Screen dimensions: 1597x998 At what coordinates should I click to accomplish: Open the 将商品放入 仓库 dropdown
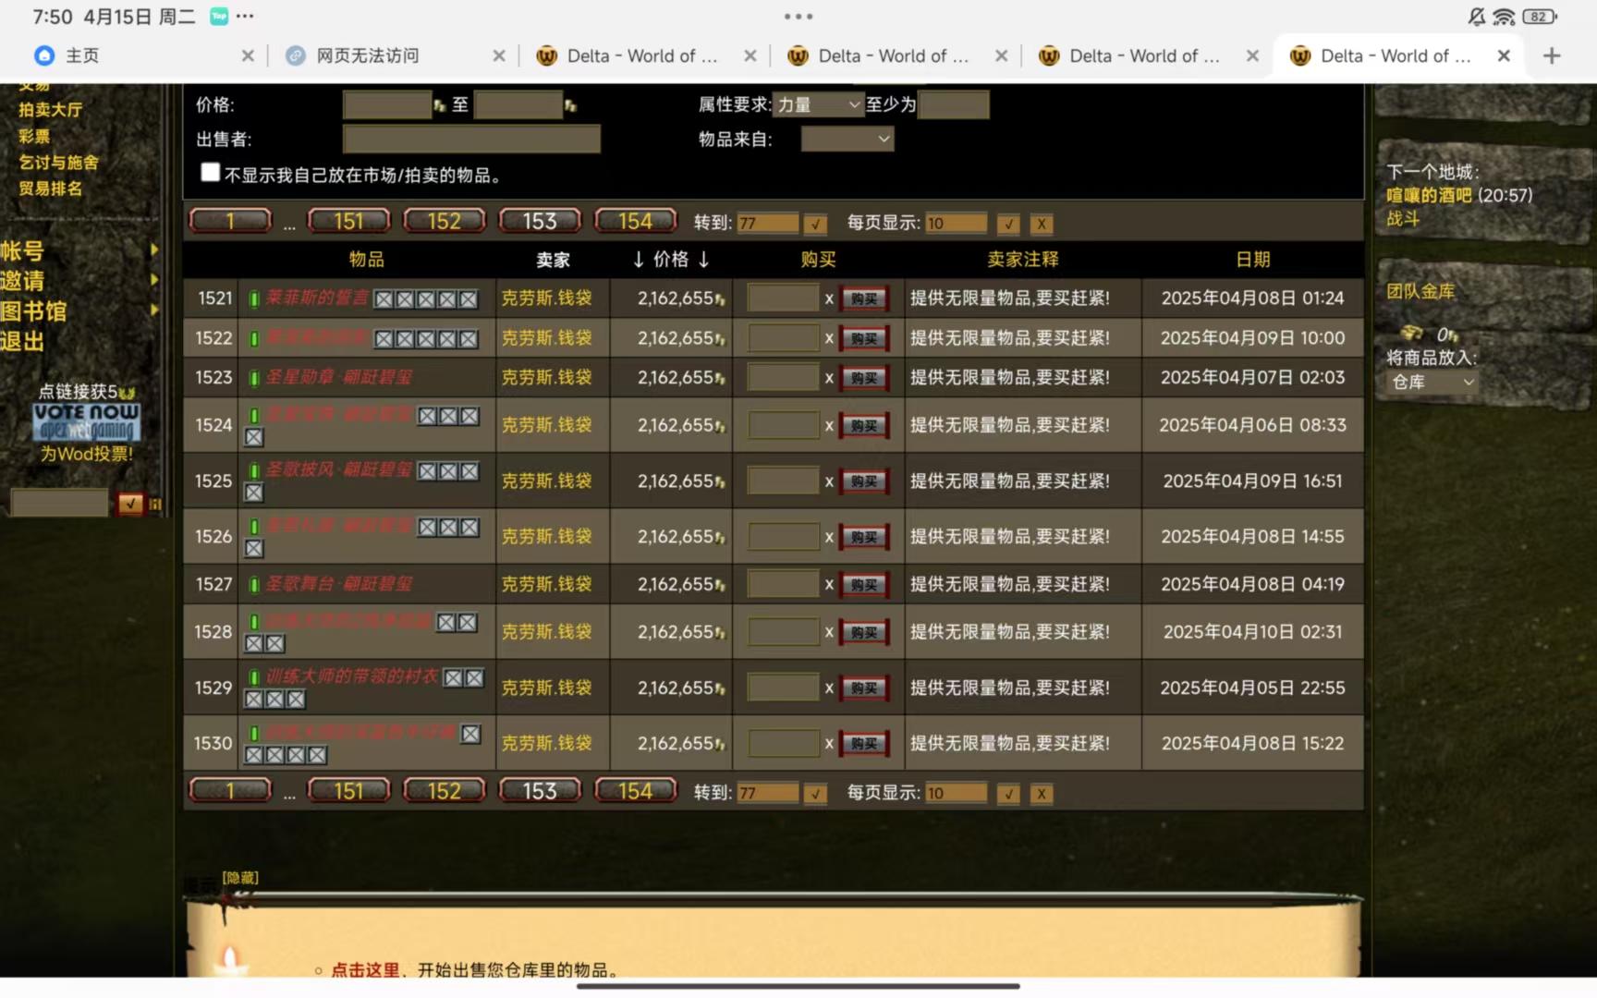point(1432,382)
